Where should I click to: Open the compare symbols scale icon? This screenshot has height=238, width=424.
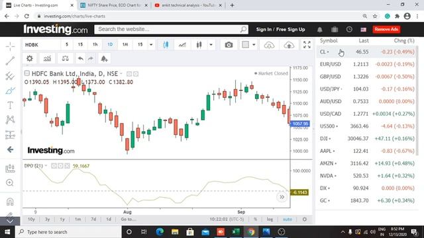(x=65, y=59)
